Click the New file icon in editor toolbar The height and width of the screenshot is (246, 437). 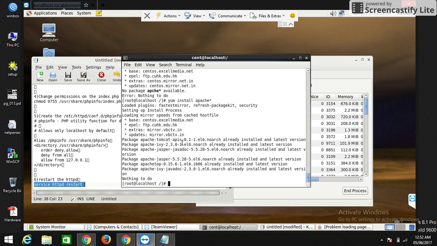(40, 77)
